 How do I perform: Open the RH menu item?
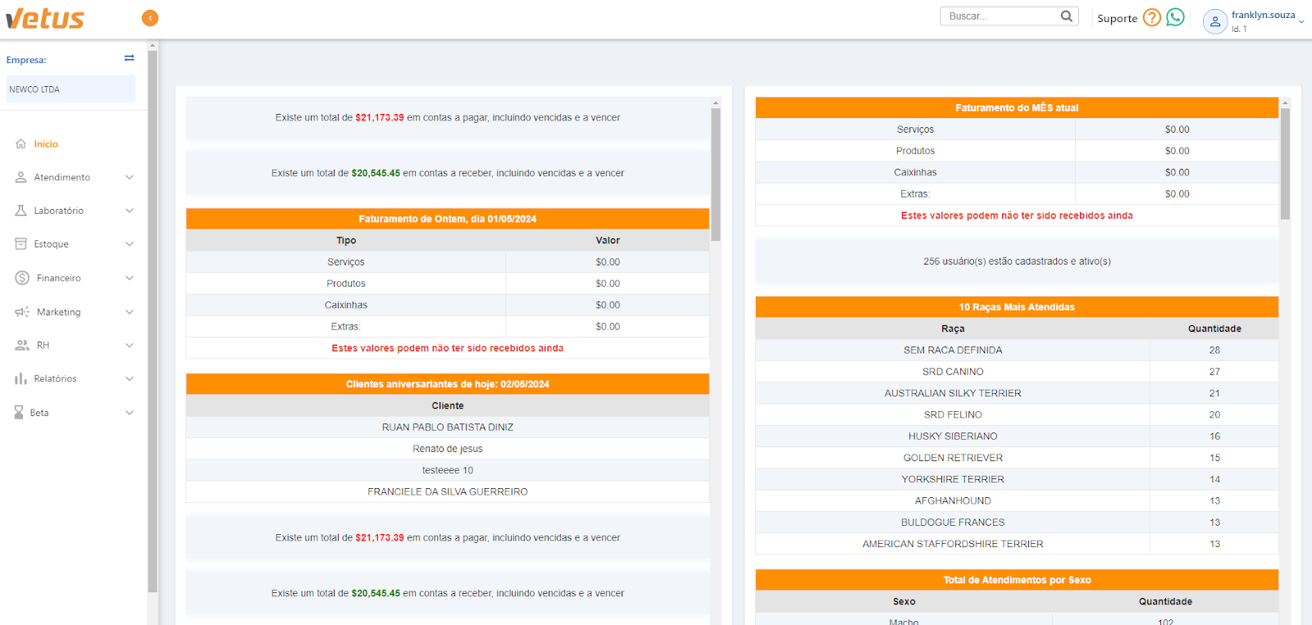[43, 346]
